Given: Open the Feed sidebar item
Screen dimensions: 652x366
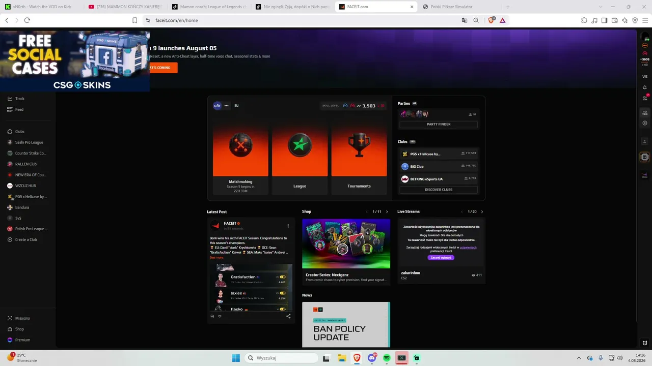Looking at the screenshot, I should pyautogui.click(x=15, y=109).
